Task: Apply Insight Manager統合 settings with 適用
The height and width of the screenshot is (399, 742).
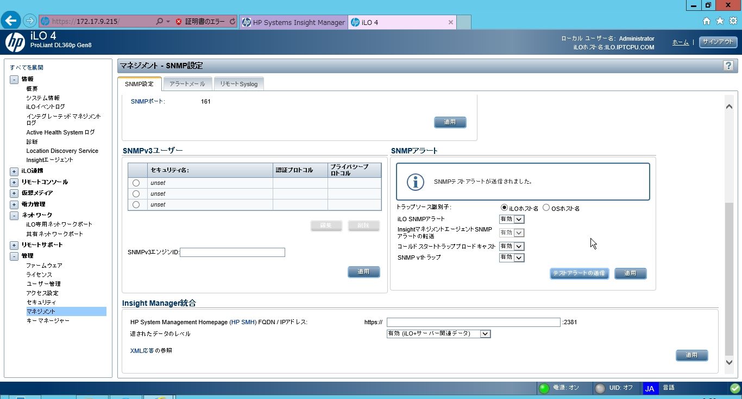Action: point(691,356)
